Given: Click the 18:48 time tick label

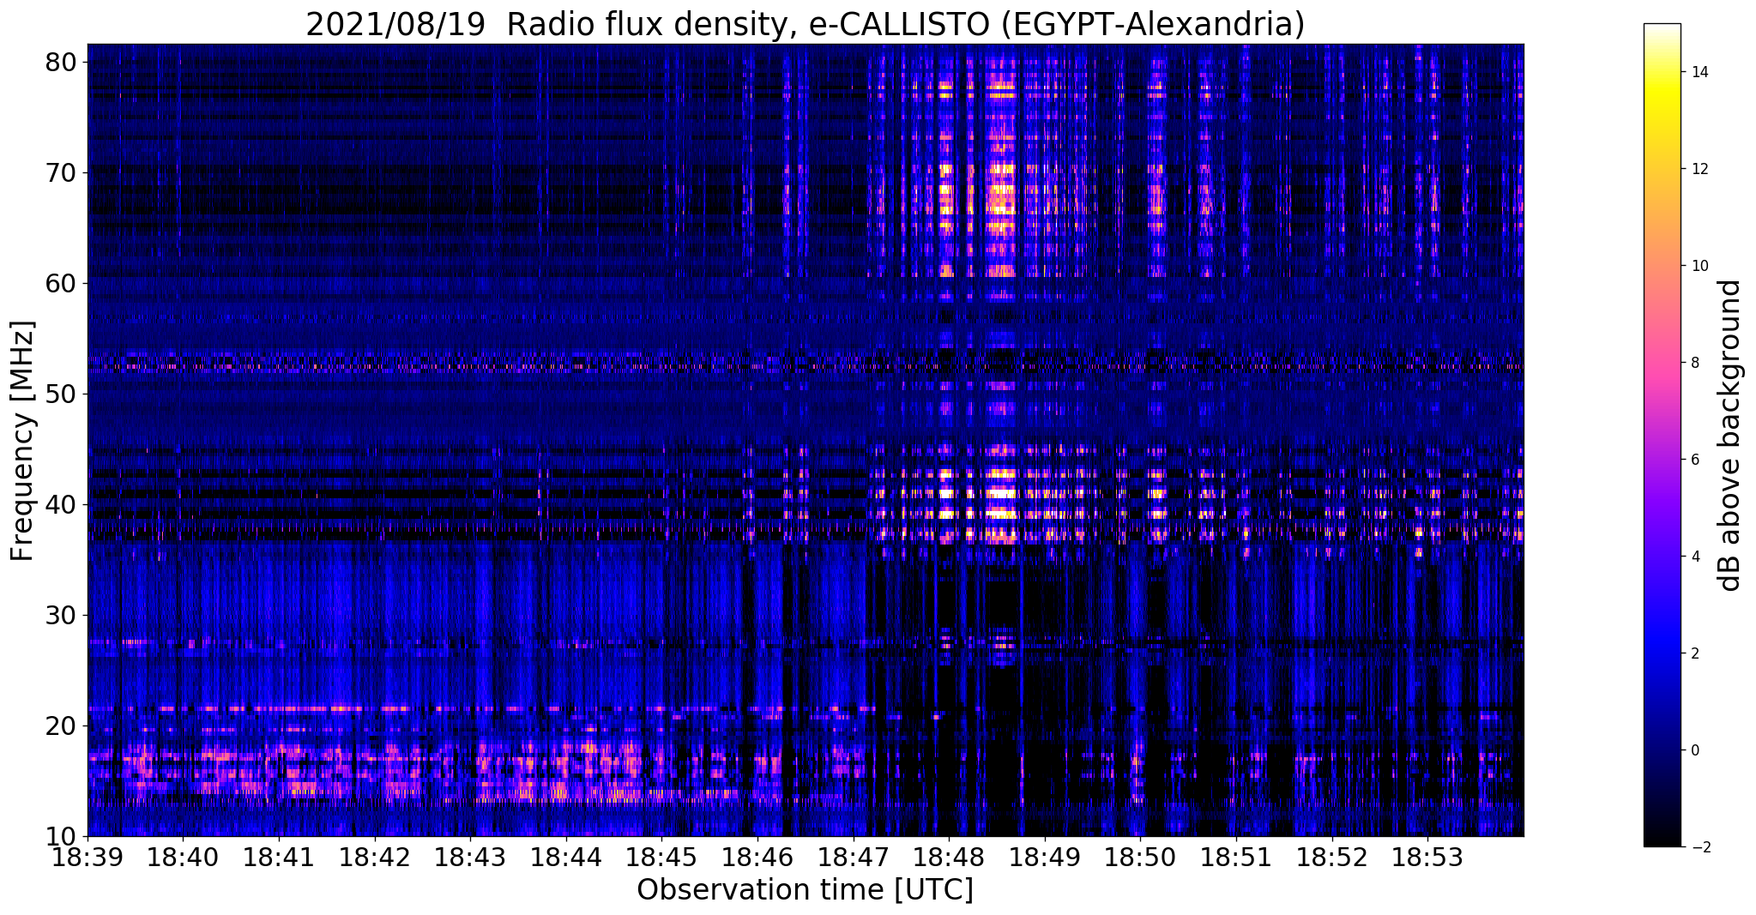Looking at the screenshot, I should pyautogui.click(x=949, y=857).
